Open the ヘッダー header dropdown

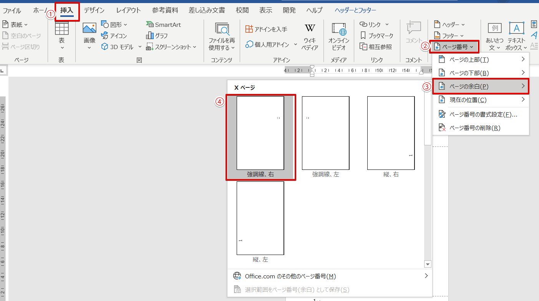click(449, 25)
